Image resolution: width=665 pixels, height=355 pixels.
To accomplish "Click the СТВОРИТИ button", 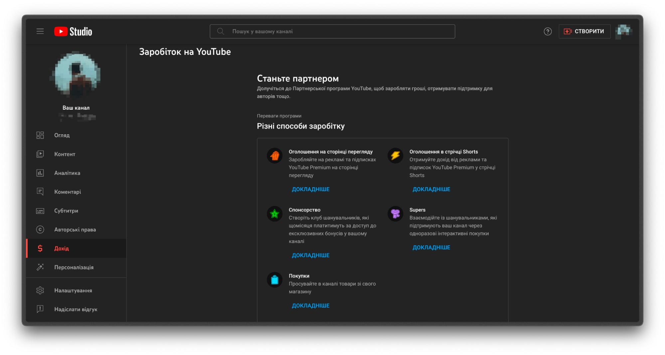I will [584, 31].
